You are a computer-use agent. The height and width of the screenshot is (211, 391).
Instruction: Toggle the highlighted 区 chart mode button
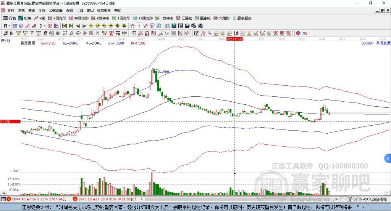(x=50, y=26)
